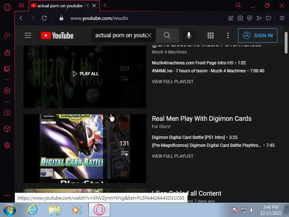289x217 pixels.
Task: Click PLAY ALL on Muzik playlist thumbnail
Action: (86, 74)
